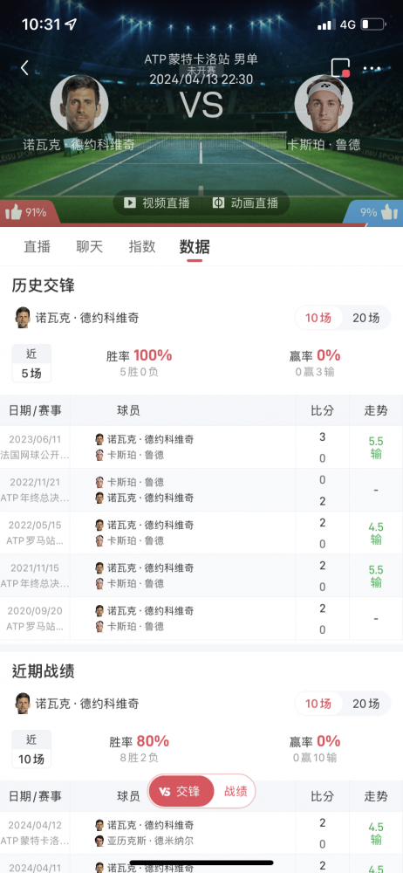Thumbs up for Ruud at 9%
The image size is (403, 873).
[379, 212]
